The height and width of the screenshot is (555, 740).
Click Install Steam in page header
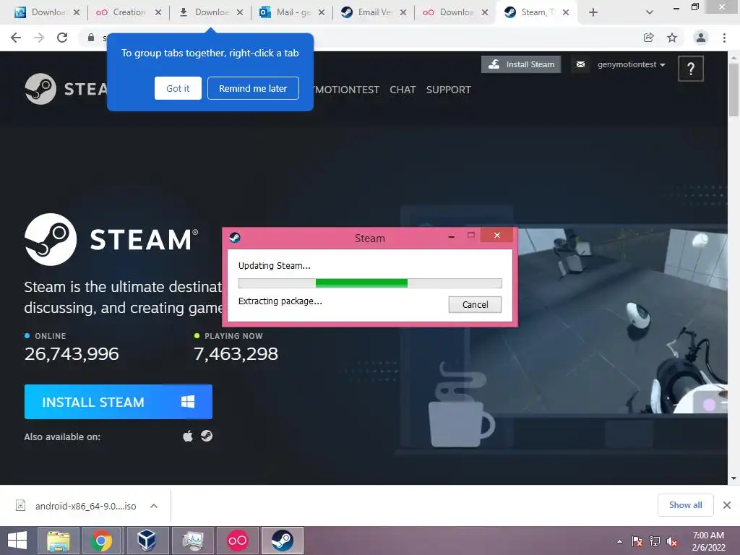521,64
